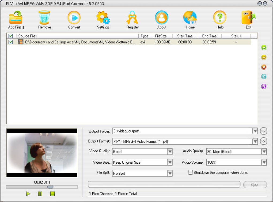Sort by the Type column header
Image resolution: width=273 pixels, height=202 pixels.
point(146,36)
